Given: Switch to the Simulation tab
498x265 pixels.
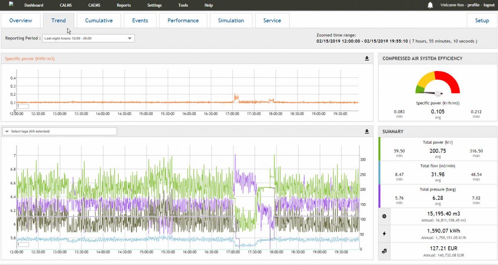Looking at the screenshot, I should (x=231, y=20).
